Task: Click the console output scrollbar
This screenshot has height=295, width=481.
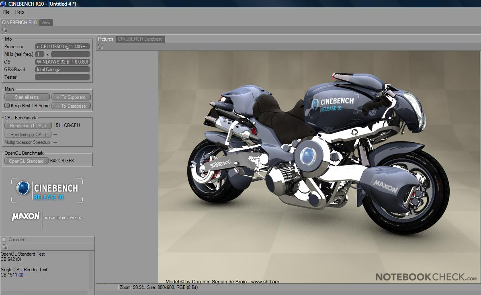Action: [91, 270]
